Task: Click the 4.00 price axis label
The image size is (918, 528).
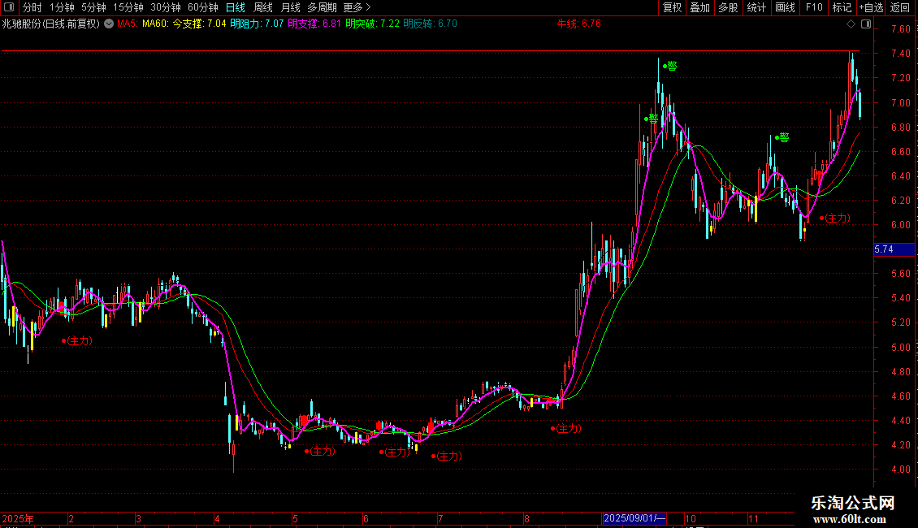Action: pyautogui.click(x=900, y=470)
